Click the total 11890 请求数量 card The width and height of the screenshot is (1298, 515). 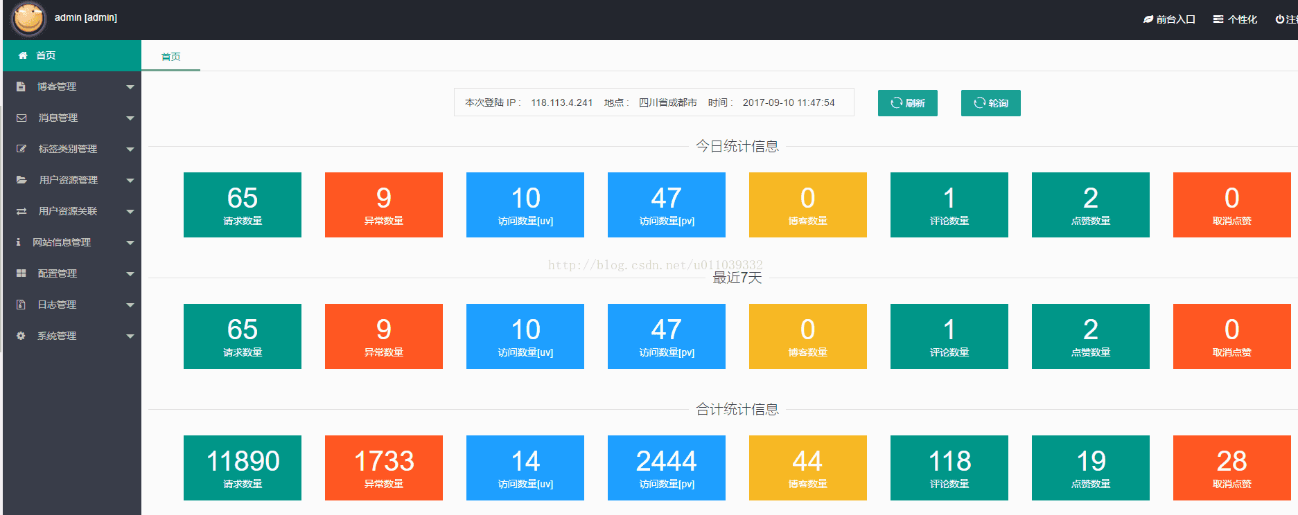click(243, 468)
